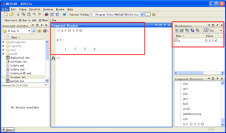This screenshot has height=133, width=226.
Task: Click the Simulink toolbar icon
Action: (46, 14)
